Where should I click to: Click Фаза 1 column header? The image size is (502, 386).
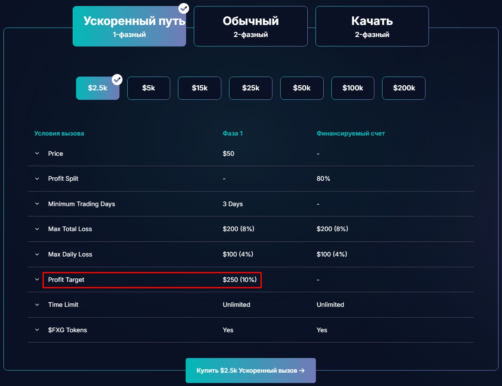coord(233,133)
